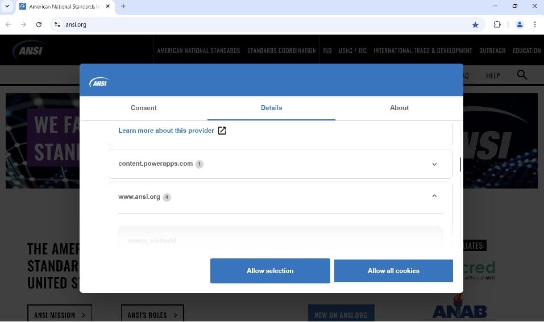The height and width of the screenshot is (322, 544).
Task: Open the USNC / IEC nav item
Action: click(352, 51)
